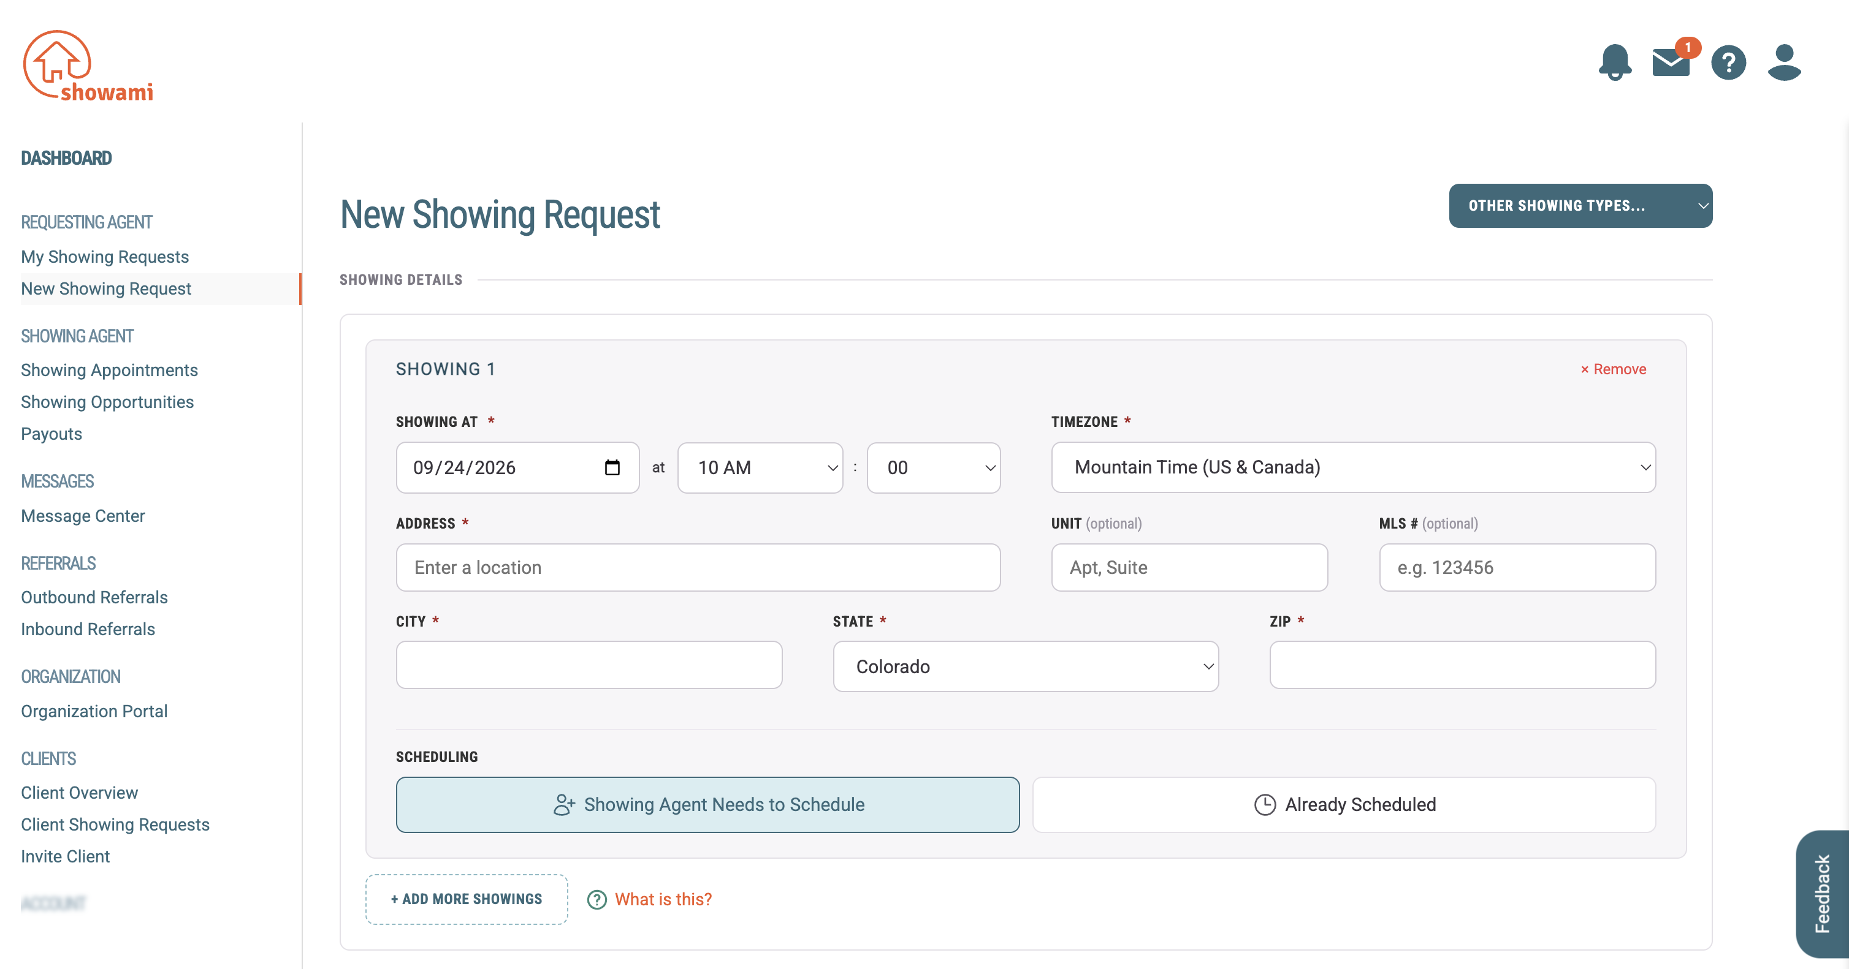Focus the MLS # field
This screenshot has height=969, width=1849.
click(x=1517, y=567)
